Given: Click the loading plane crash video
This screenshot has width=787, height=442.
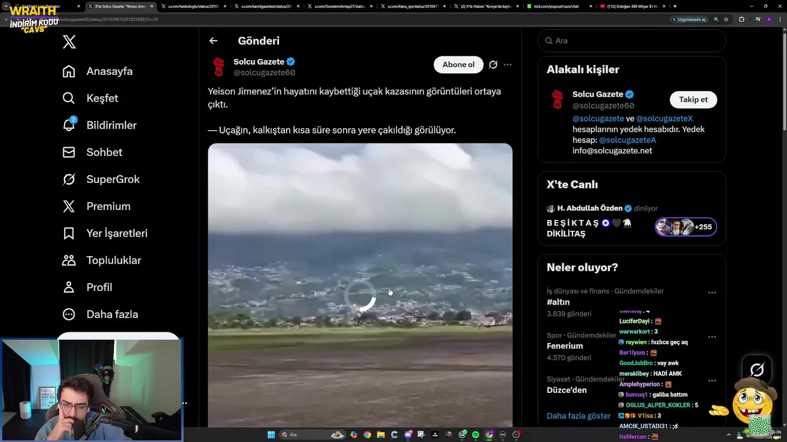Looking at the screenshot, I should (360, 285).
